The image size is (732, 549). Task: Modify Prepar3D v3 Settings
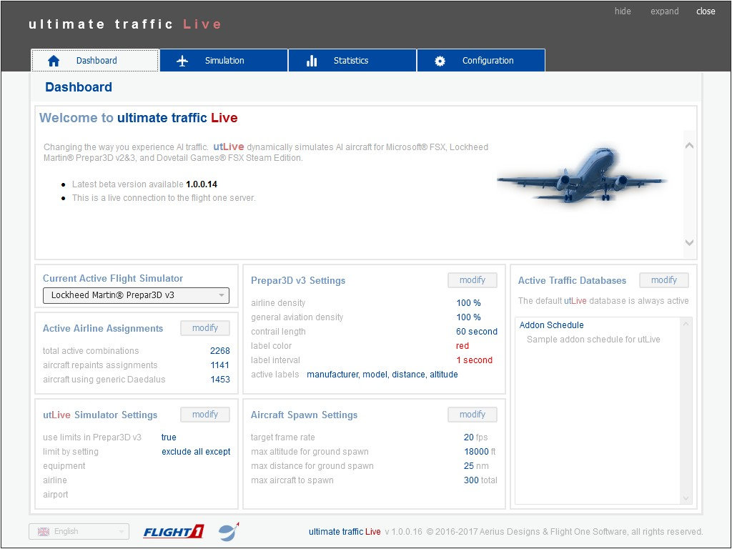point(473,280)
